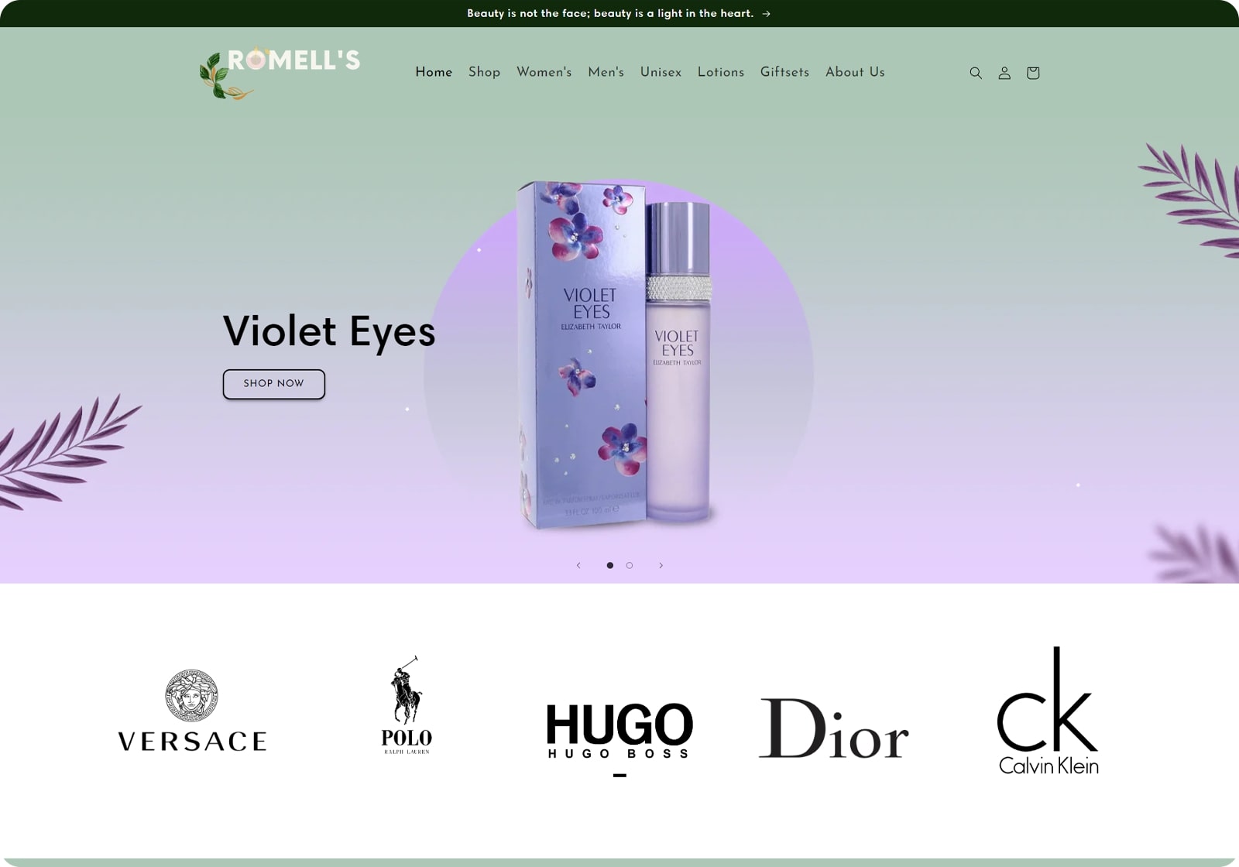Go to next slide arrow
Screen dimensions: 1239x867
point(661,565)
